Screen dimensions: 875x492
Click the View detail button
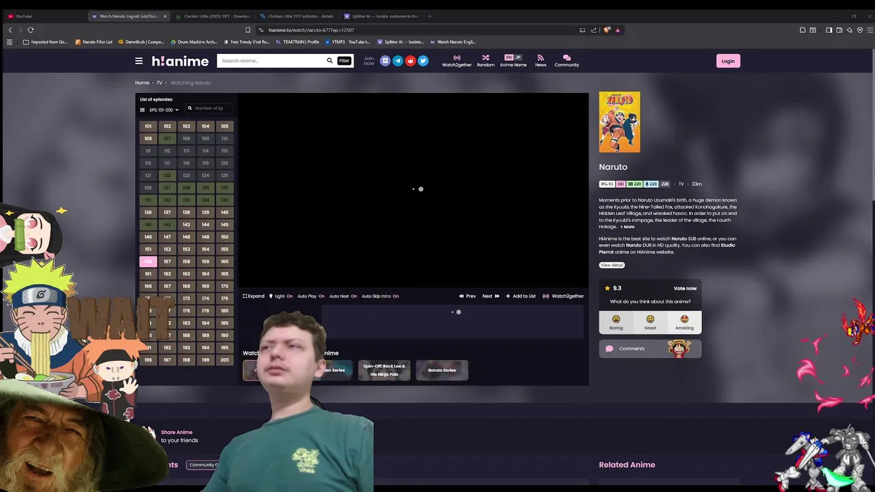click(612, 265)
